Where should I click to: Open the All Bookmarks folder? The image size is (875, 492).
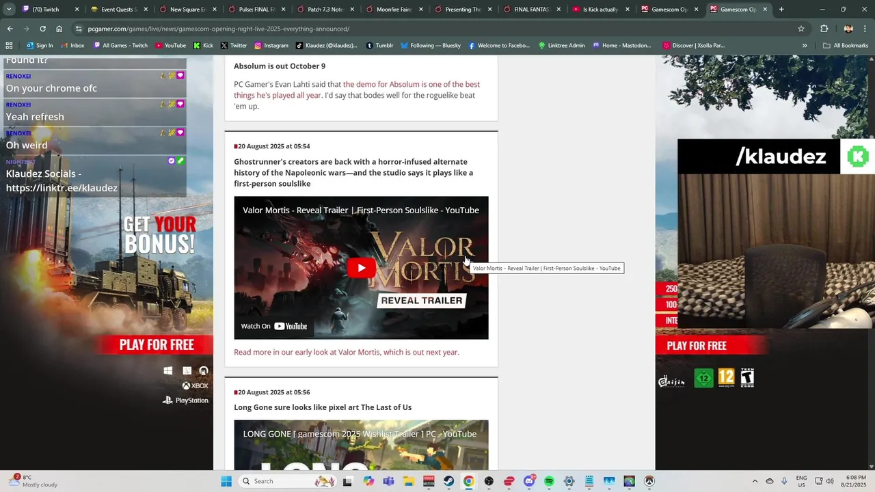[846, 46]
